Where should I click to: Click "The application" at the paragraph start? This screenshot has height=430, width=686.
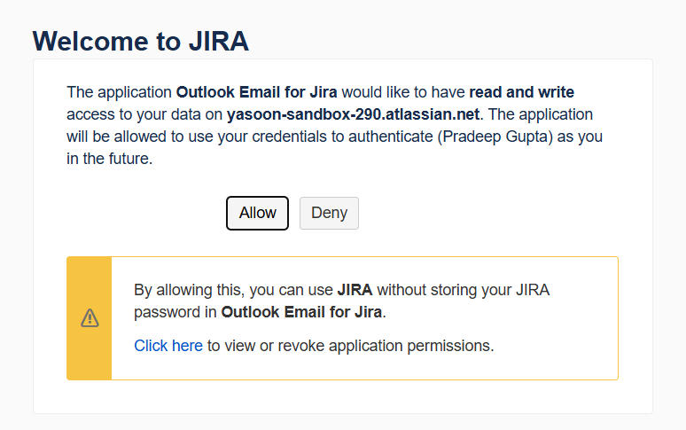[x=120, y=92]
